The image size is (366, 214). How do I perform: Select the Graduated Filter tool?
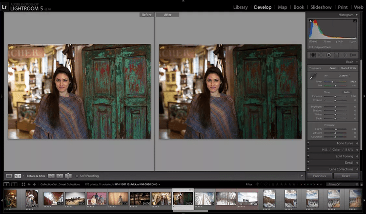tap(336, 55)
